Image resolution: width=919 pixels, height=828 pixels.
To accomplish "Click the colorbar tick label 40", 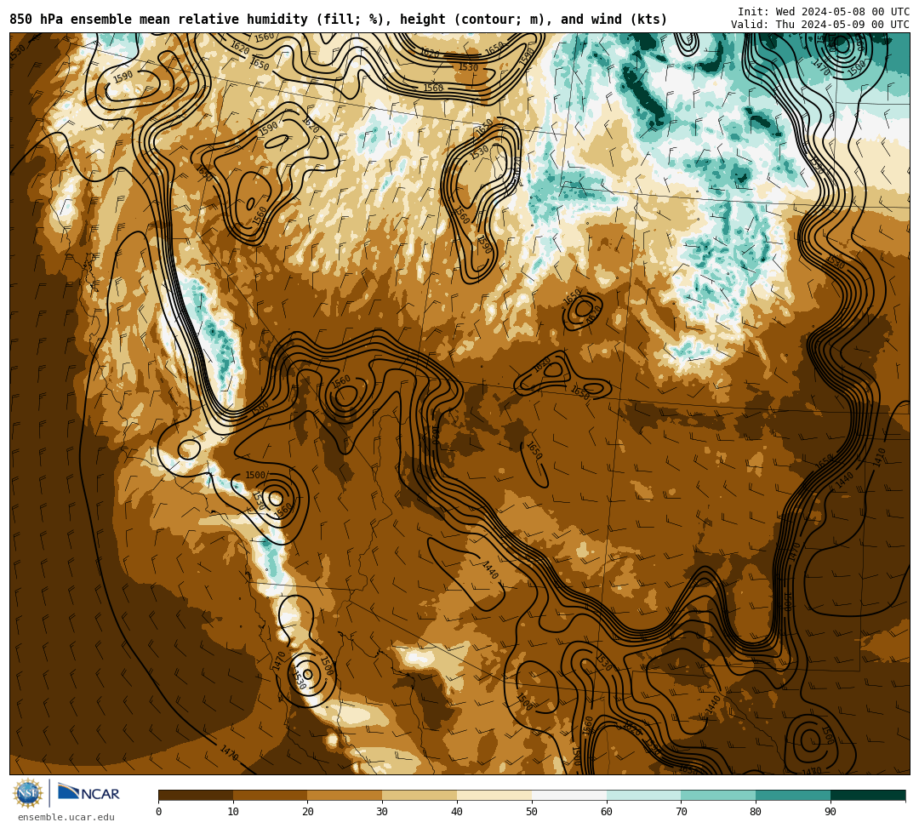I will click(457, 812).
